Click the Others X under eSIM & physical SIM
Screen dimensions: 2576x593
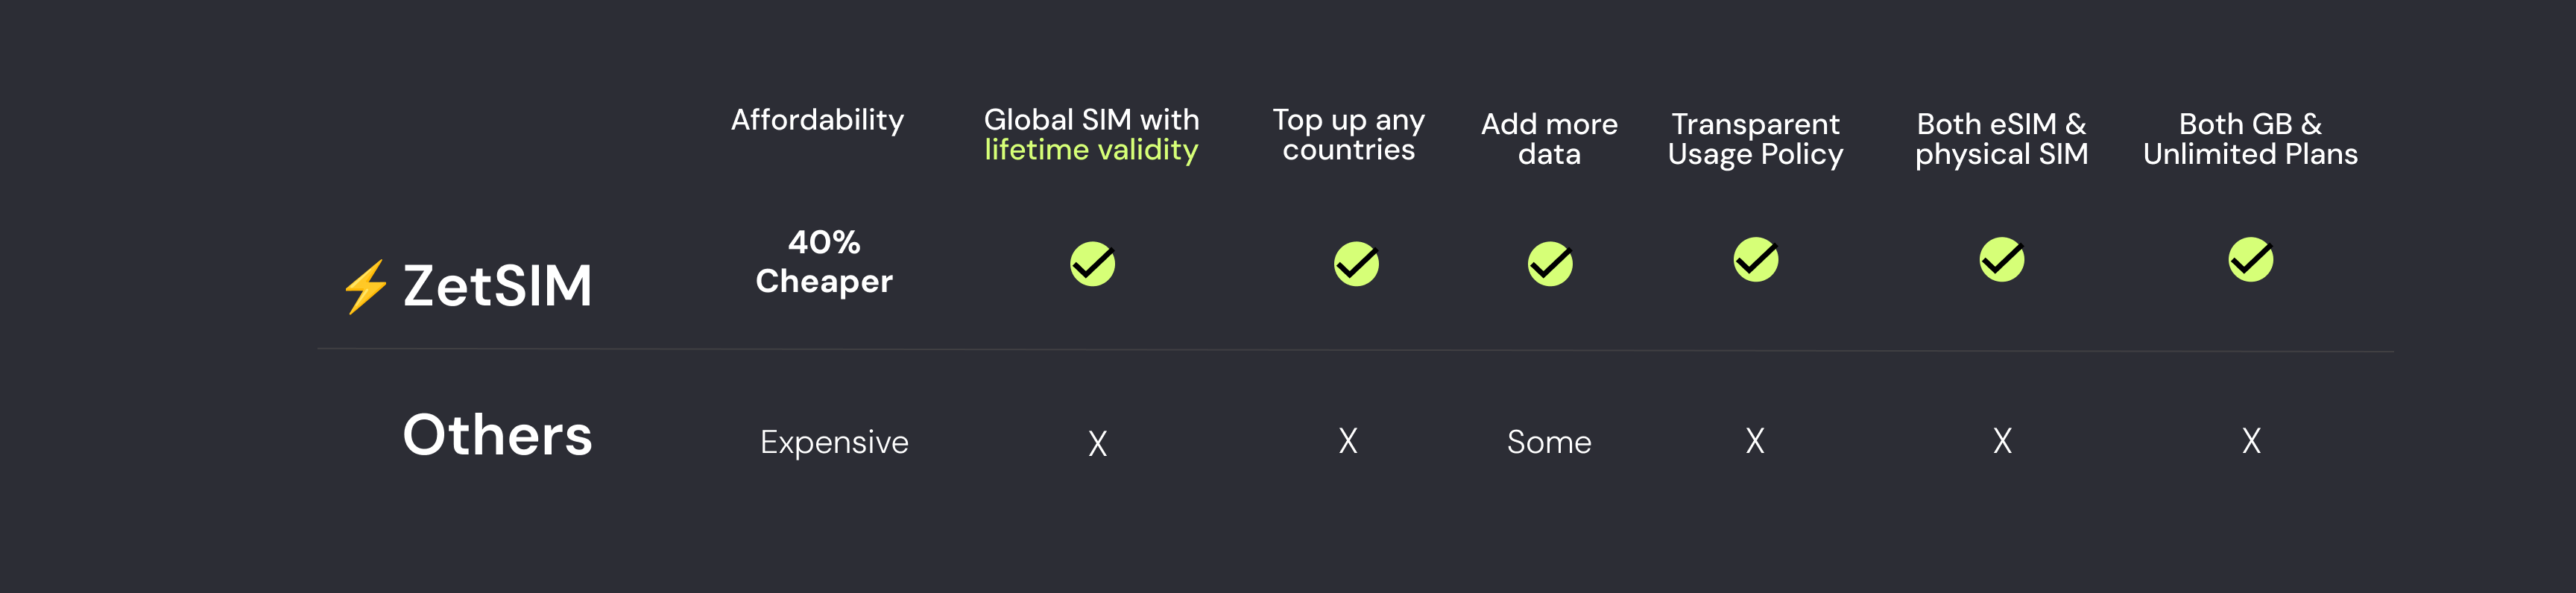pyautogui.click(x=2002, y=441)
